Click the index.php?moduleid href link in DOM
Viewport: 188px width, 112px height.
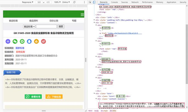pyautogui.click(x=123, y=33)
